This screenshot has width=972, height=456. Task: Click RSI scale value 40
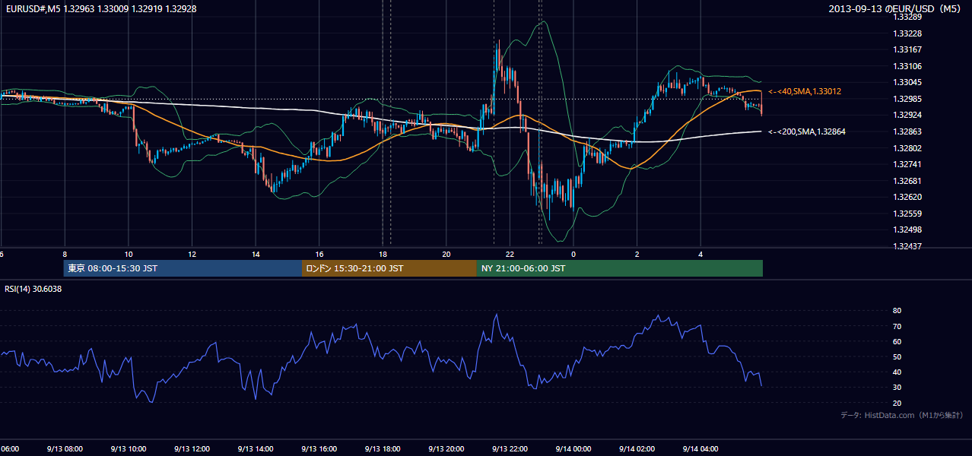897,372
